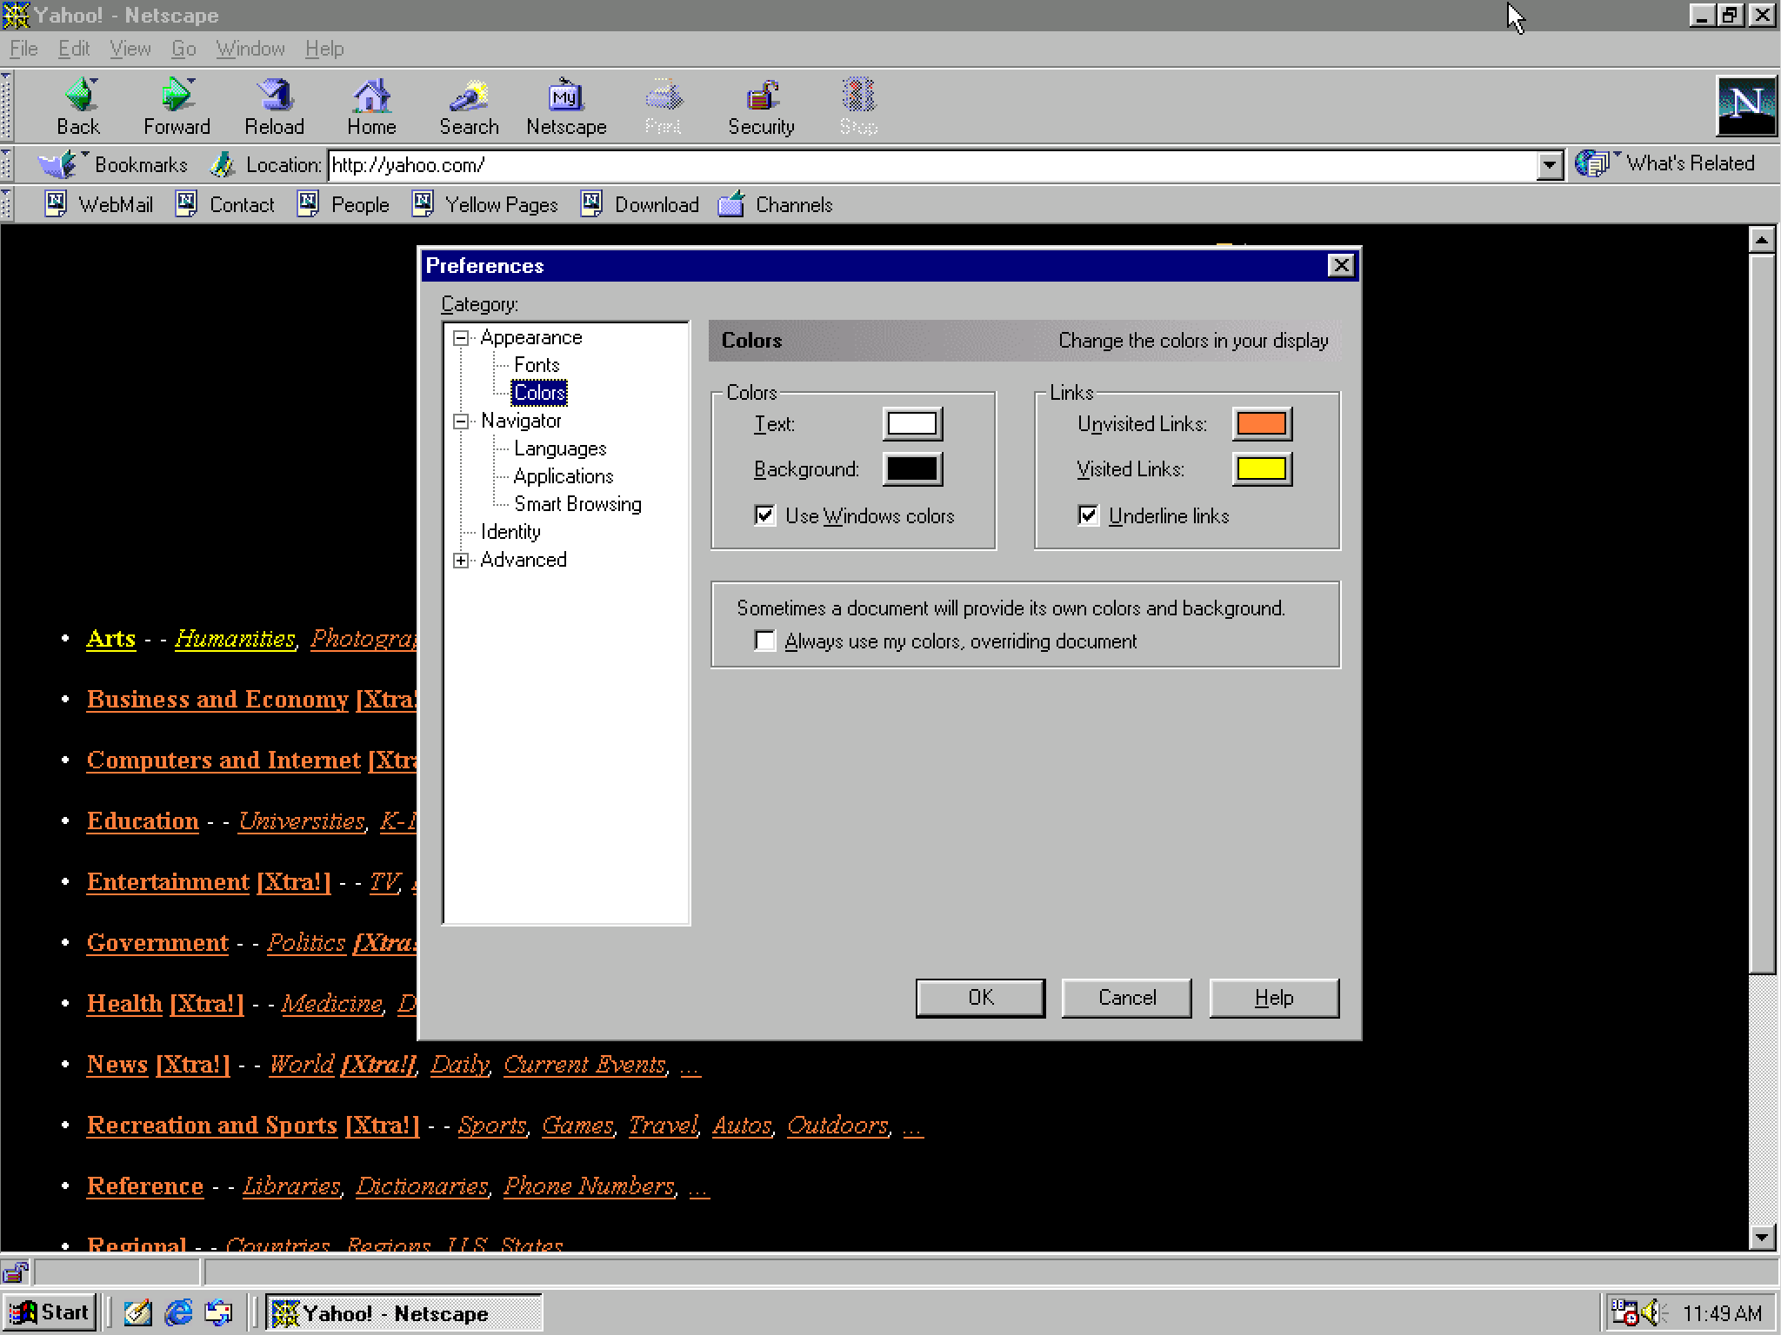Open the View menu
The height and width of the screenshot is (1335, 1781).
130,49
